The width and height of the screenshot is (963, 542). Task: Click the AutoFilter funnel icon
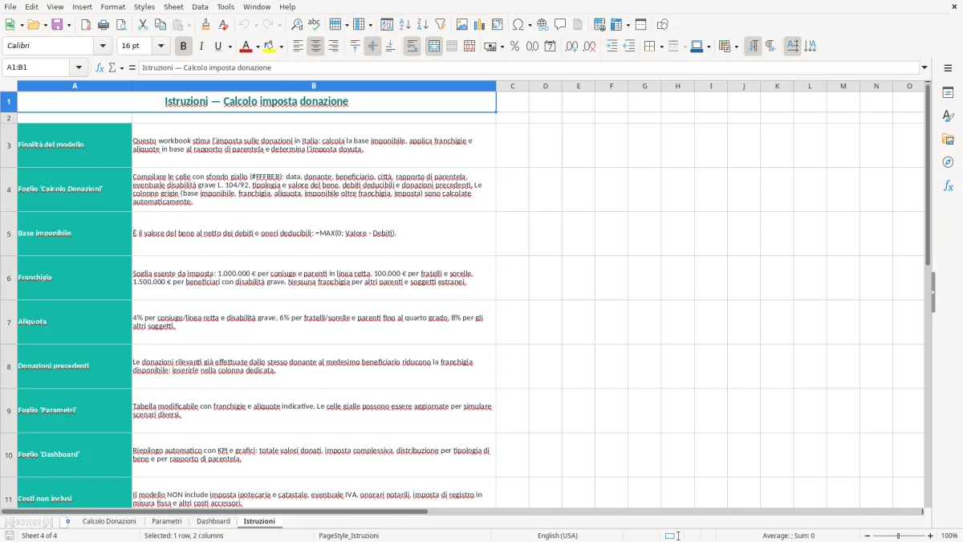click(x=440, y=25)
